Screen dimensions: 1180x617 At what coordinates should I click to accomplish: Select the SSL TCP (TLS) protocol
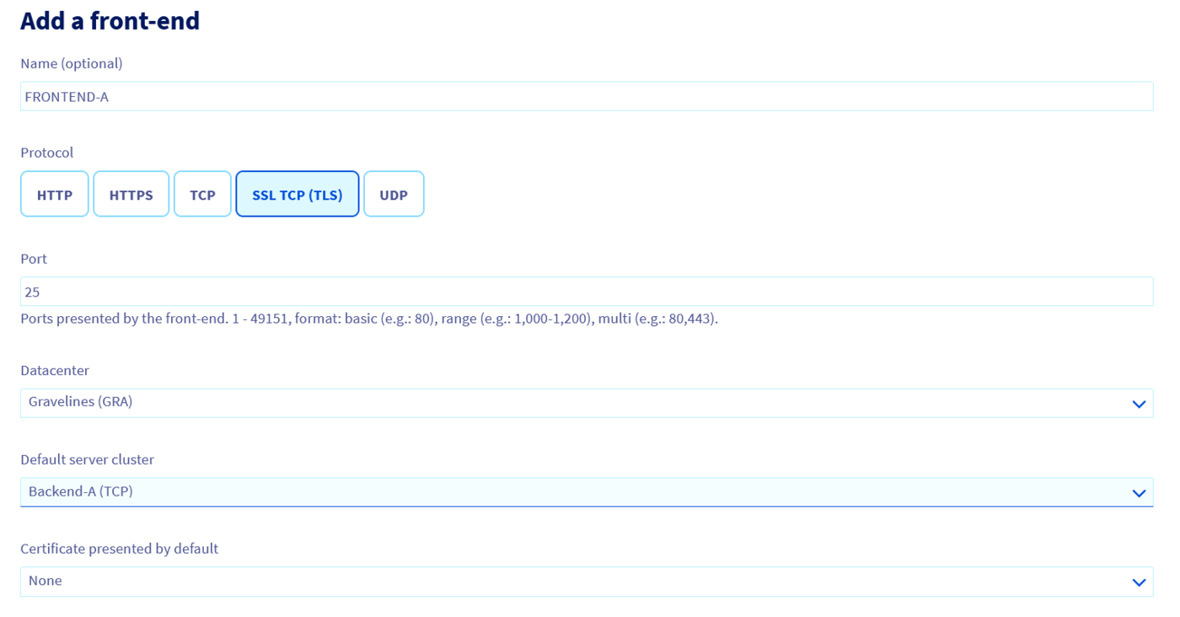298,195
